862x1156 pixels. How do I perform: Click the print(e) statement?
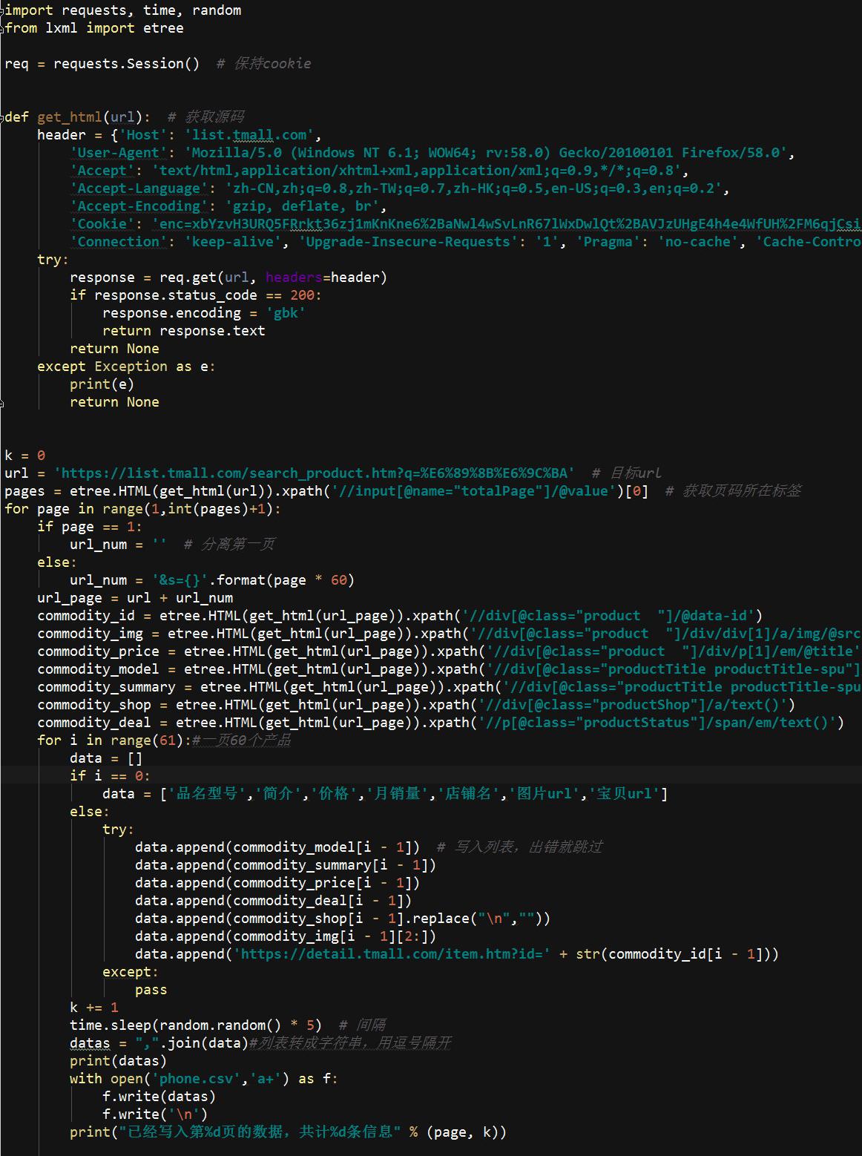pyautogui.click(x=102, y=384)
